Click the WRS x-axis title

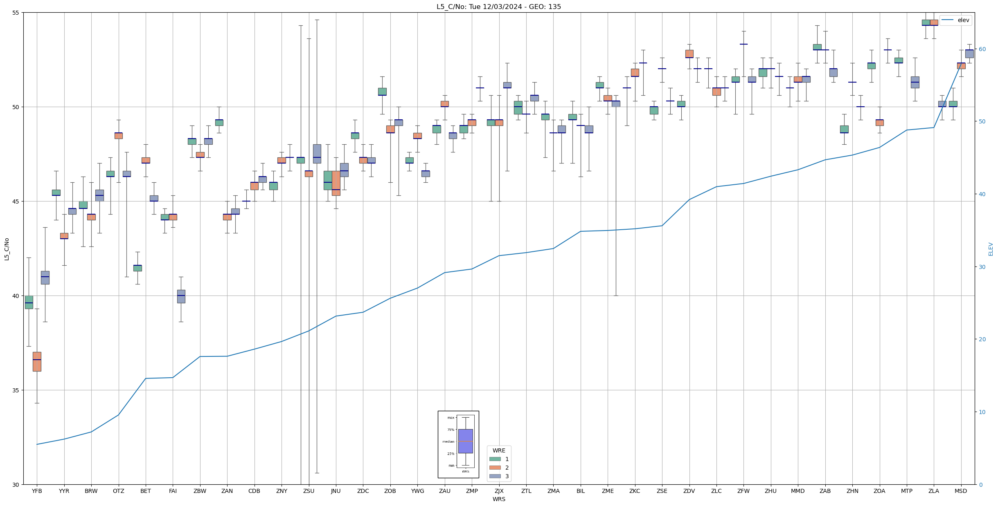(498, 499)
